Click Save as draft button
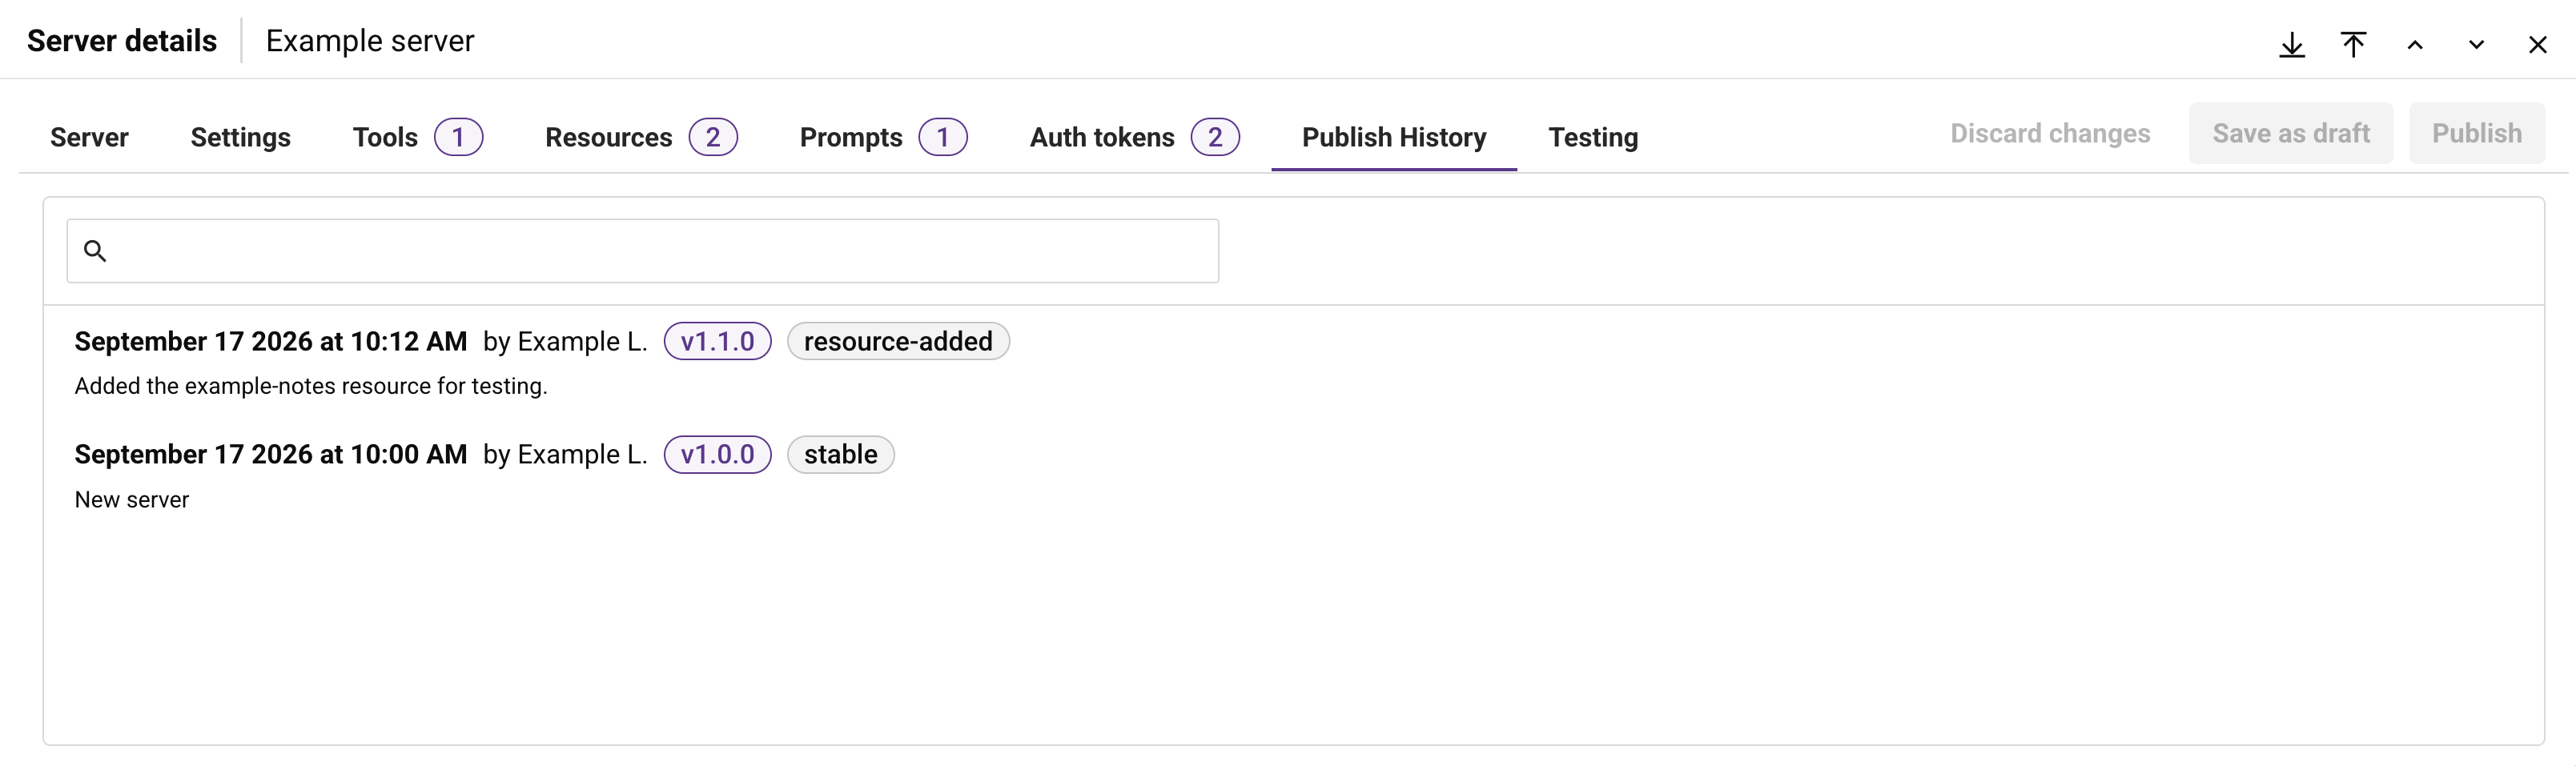 (x=2290, y=133)
